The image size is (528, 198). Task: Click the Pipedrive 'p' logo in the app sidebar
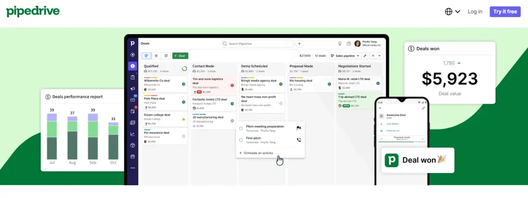pyautogui.click(x=133, y=43)
